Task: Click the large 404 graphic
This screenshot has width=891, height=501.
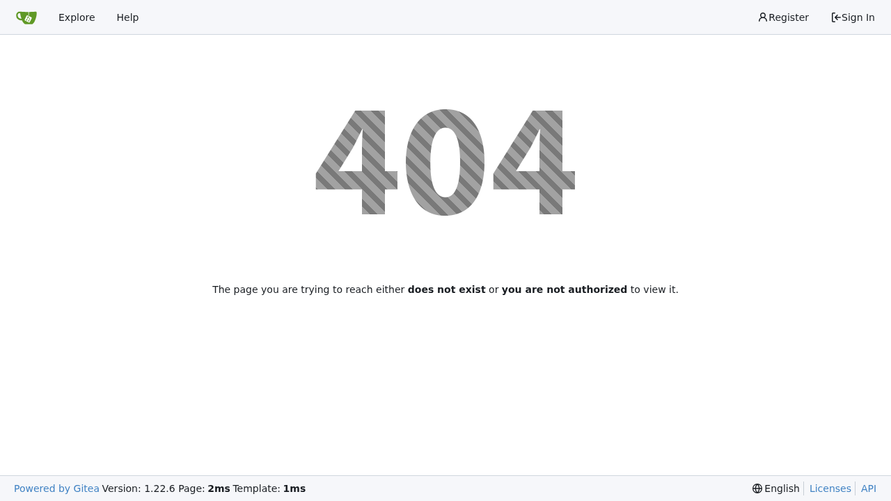Action: pyautogui.click(x=445, y=162)
